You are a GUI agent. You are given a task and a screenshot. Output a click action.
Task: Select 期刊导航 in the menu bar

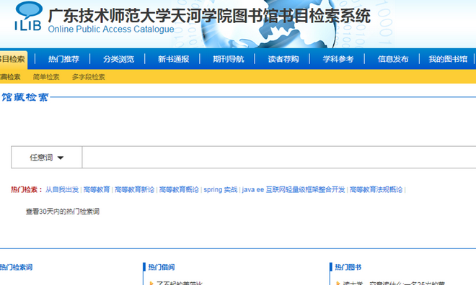(x=229, y=59)
